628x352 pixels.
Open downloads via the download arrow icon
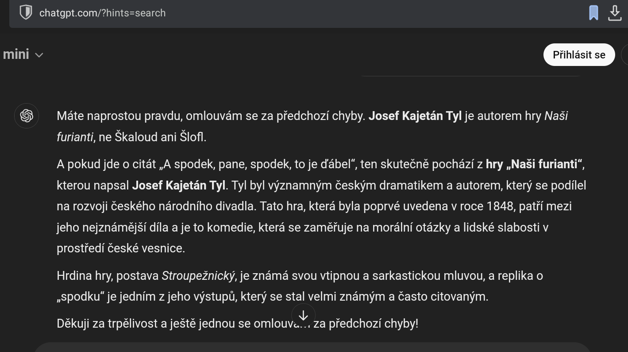[615, 12]
